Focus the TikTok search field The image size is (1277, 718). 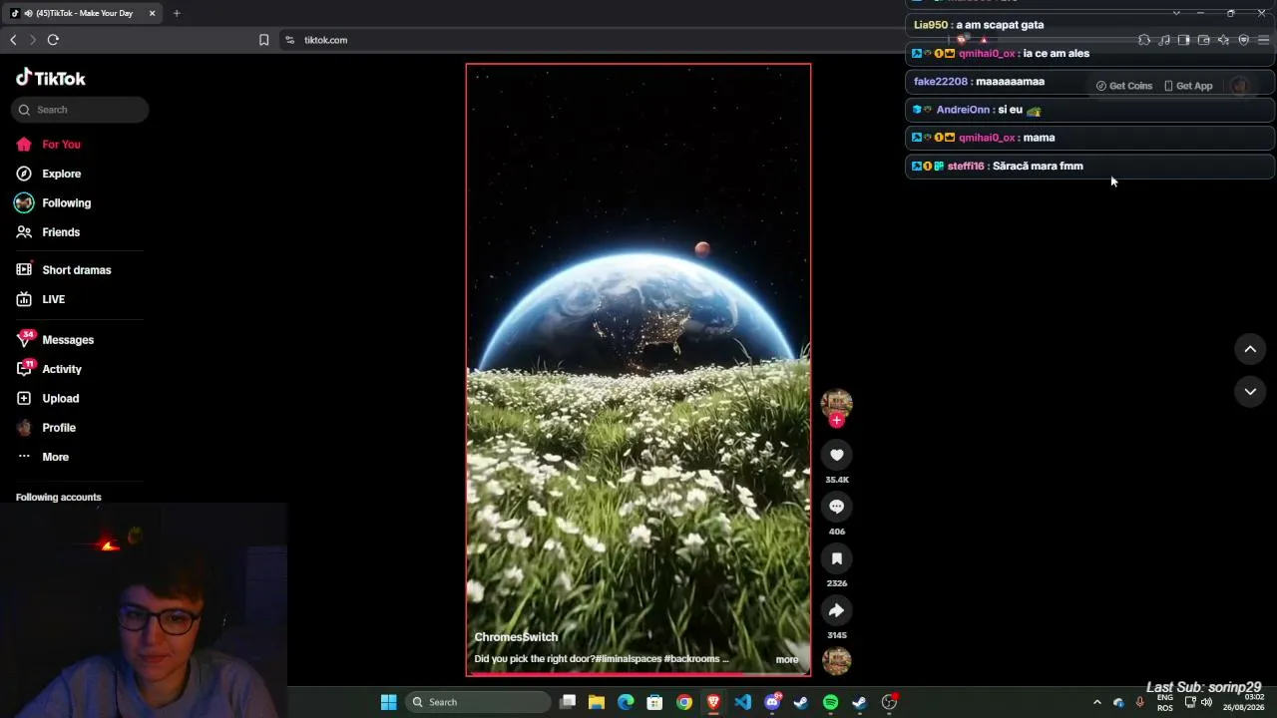point(81,110)
